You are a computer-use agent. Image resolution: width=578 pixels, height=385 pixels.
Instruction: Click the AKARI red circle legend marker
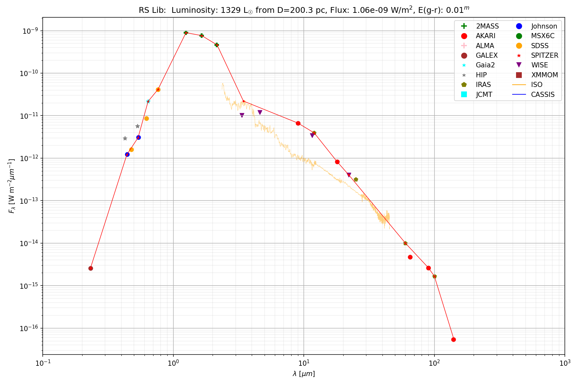click(464, 36)
